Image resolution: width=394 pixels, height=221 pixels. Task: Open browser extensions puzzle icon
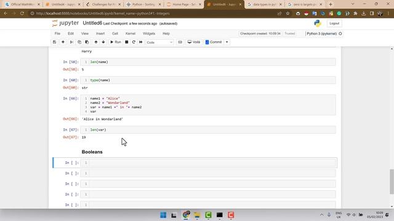point(355,14)
